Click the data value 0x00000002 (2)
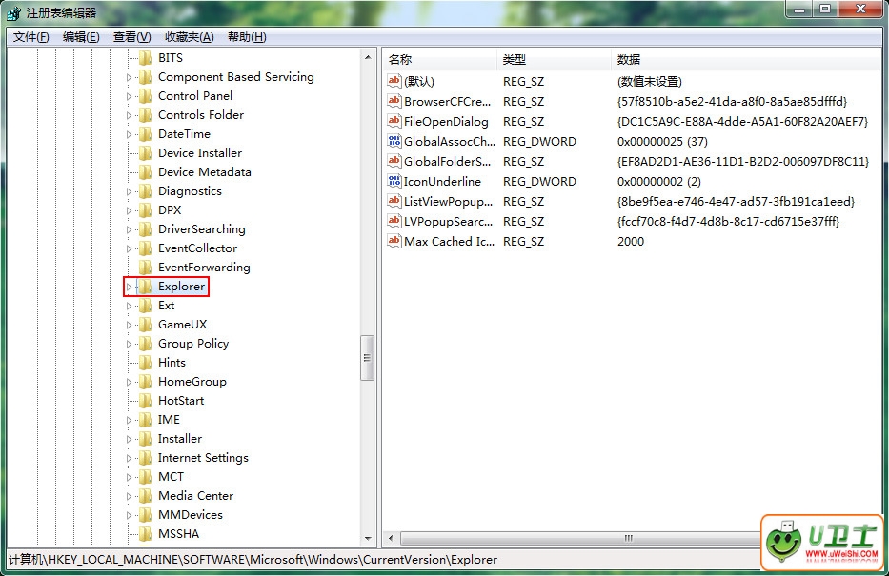 click(x=658, y=182)
